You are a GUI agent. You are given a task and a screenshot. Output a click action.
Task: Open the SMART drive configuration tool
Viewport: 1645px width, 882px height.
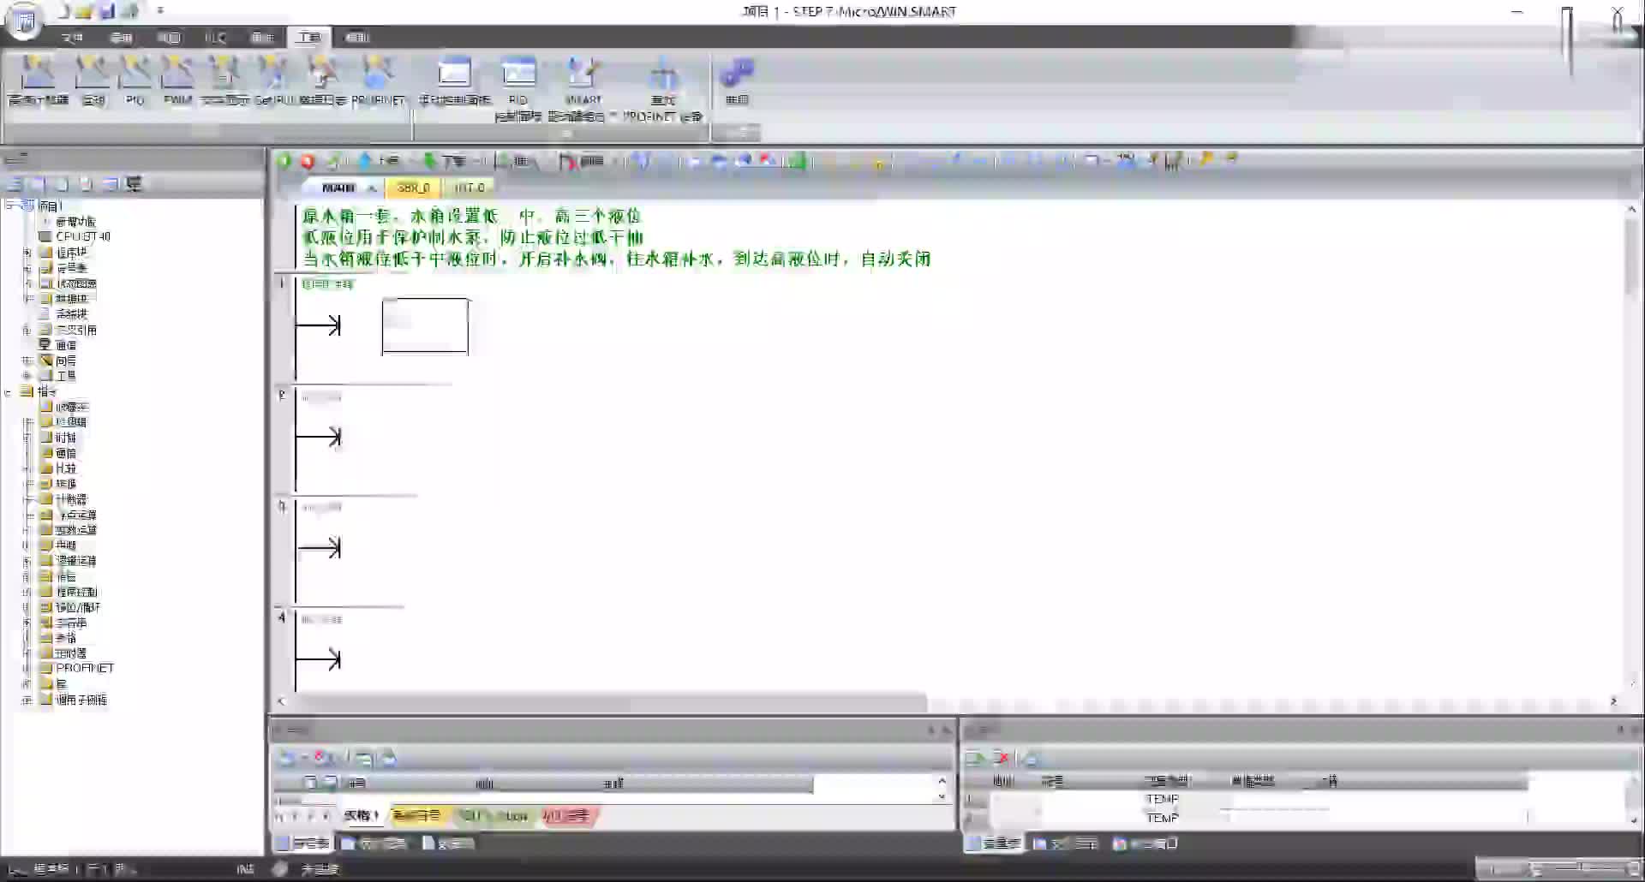583,87
